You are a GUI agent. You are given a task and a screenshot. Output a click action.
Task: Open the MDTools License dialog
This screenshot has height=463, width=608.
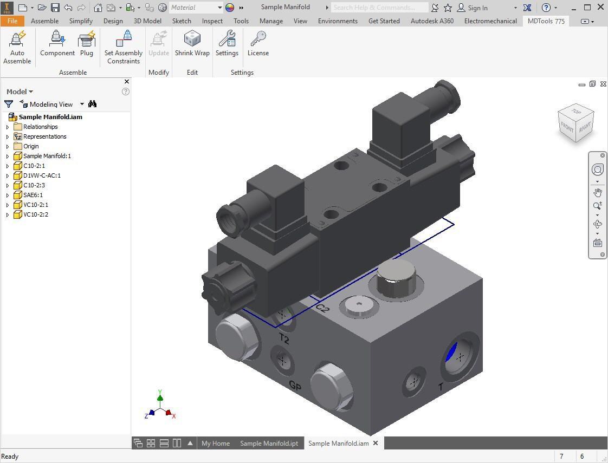pyautogui.click(x=258, y=44)
